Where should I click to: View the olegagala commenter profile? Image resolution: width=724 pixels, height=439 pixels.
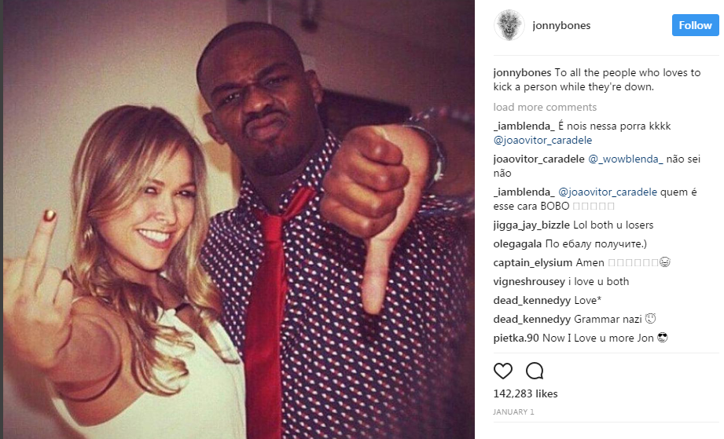pyautogui.click(x=517, y=244)
